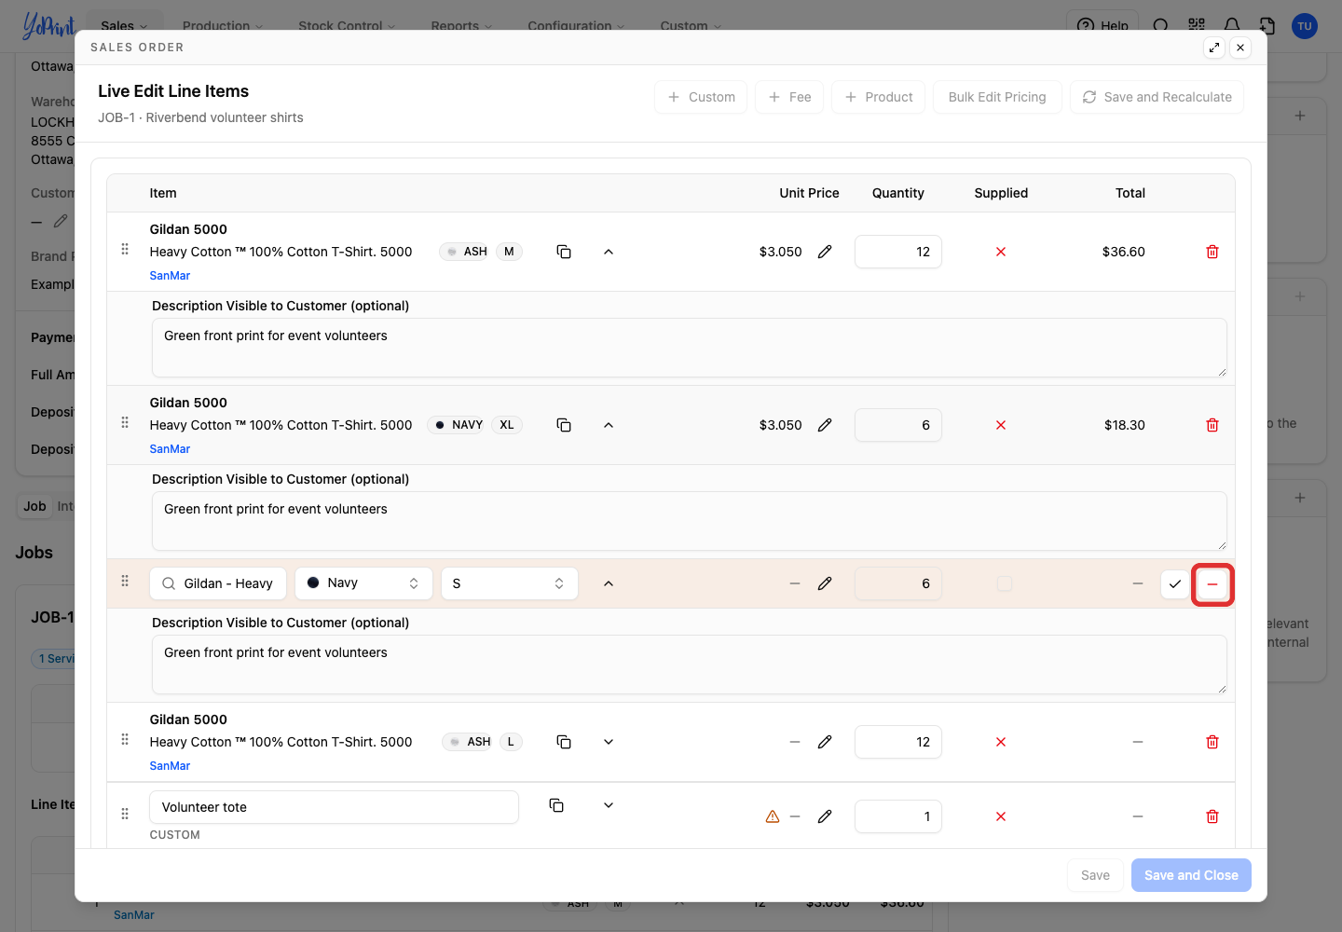Grab the drag handle of ASH M row
The width and height of the screenshot is (1342, 932).
coord(125,250)
